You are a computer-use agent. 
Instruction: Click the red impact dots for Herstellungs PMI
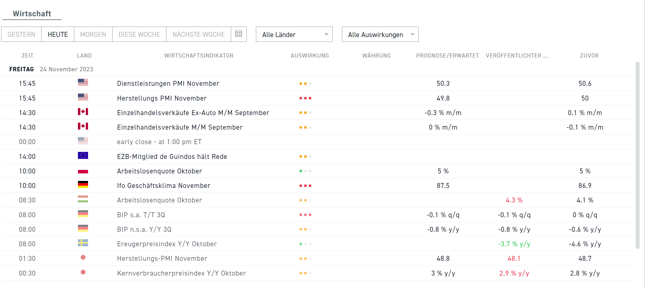click(x=306, y=98)
